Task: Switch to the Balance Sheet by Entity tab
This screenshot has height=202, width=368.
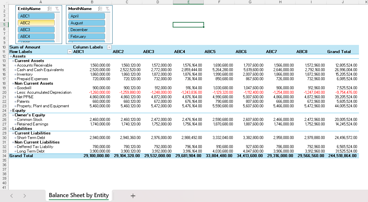Action: pos(79,195)
